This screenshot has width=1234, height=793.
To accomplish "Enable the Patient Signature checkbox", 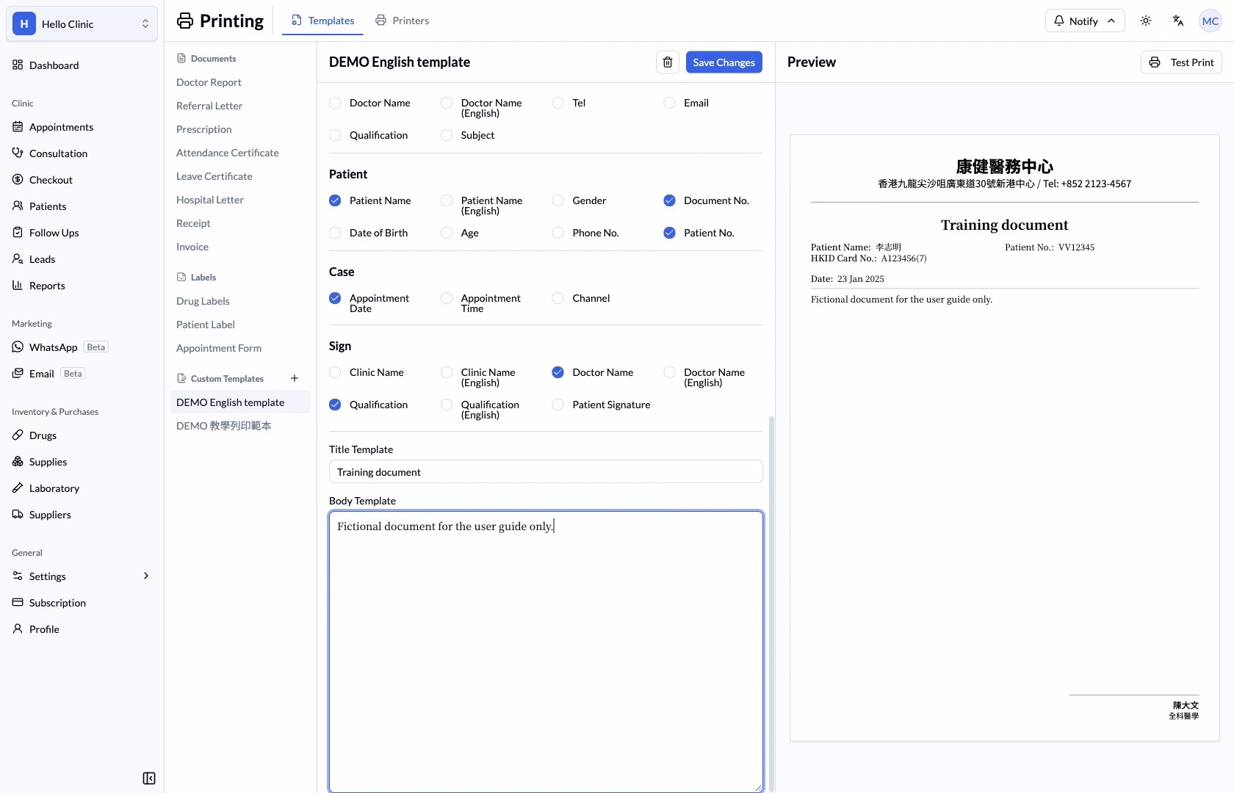I will [558, 405].
